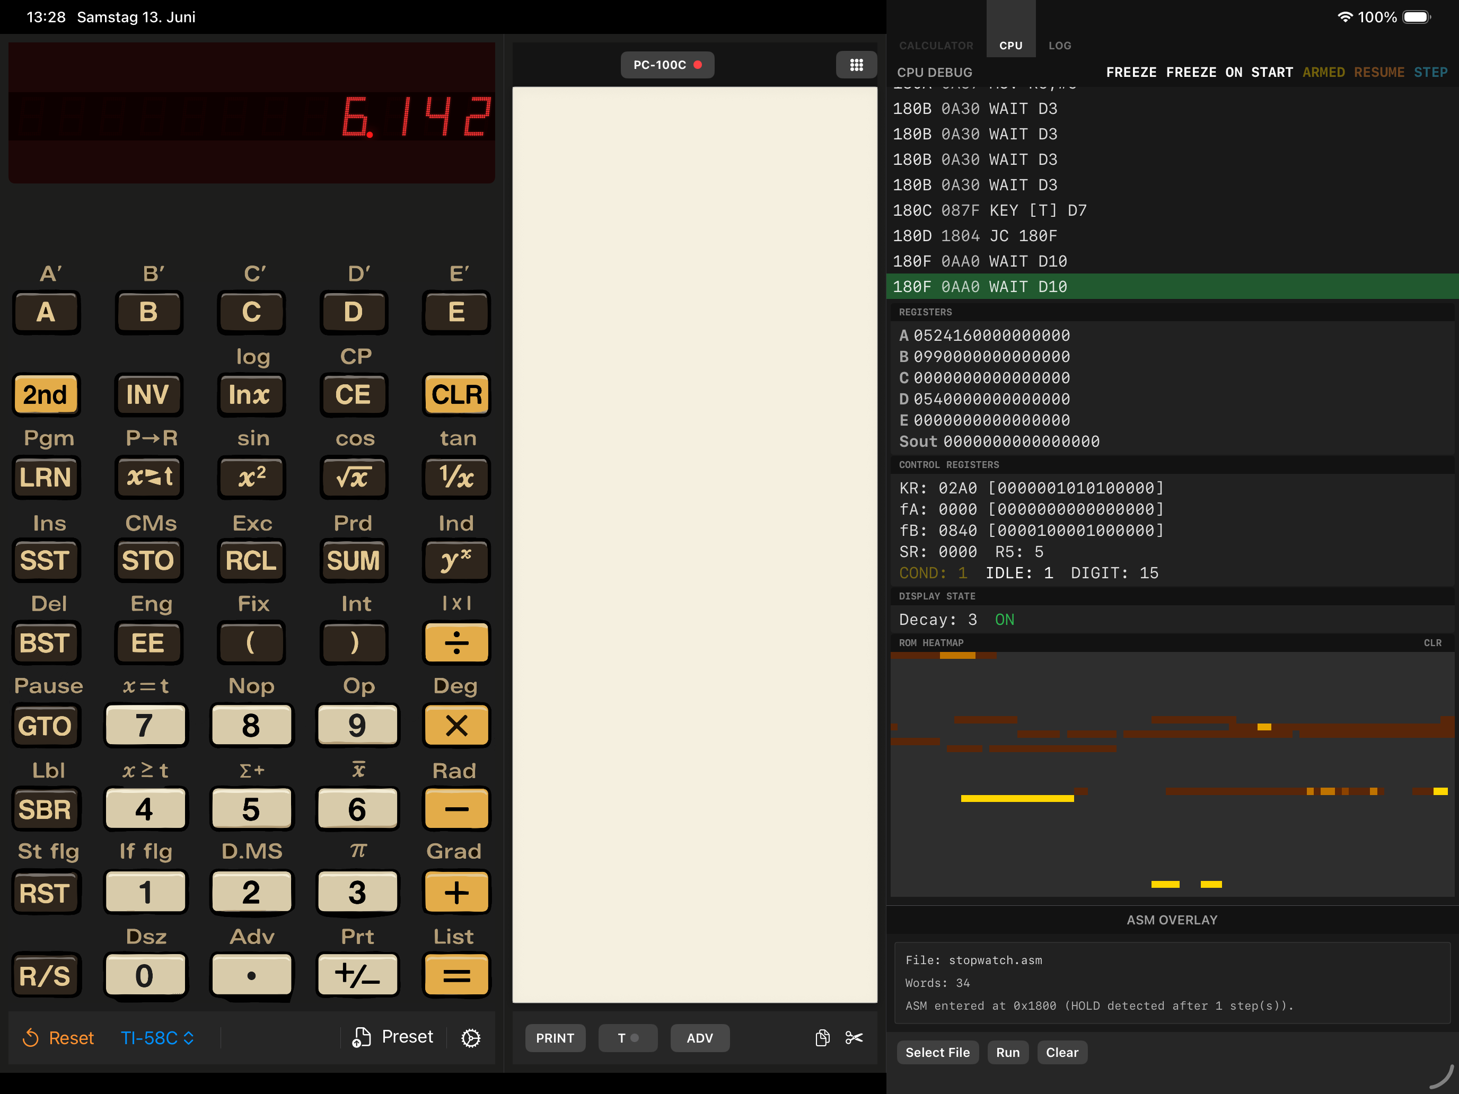
Task: Tap the RCL key
Action: tap(251, 561)
